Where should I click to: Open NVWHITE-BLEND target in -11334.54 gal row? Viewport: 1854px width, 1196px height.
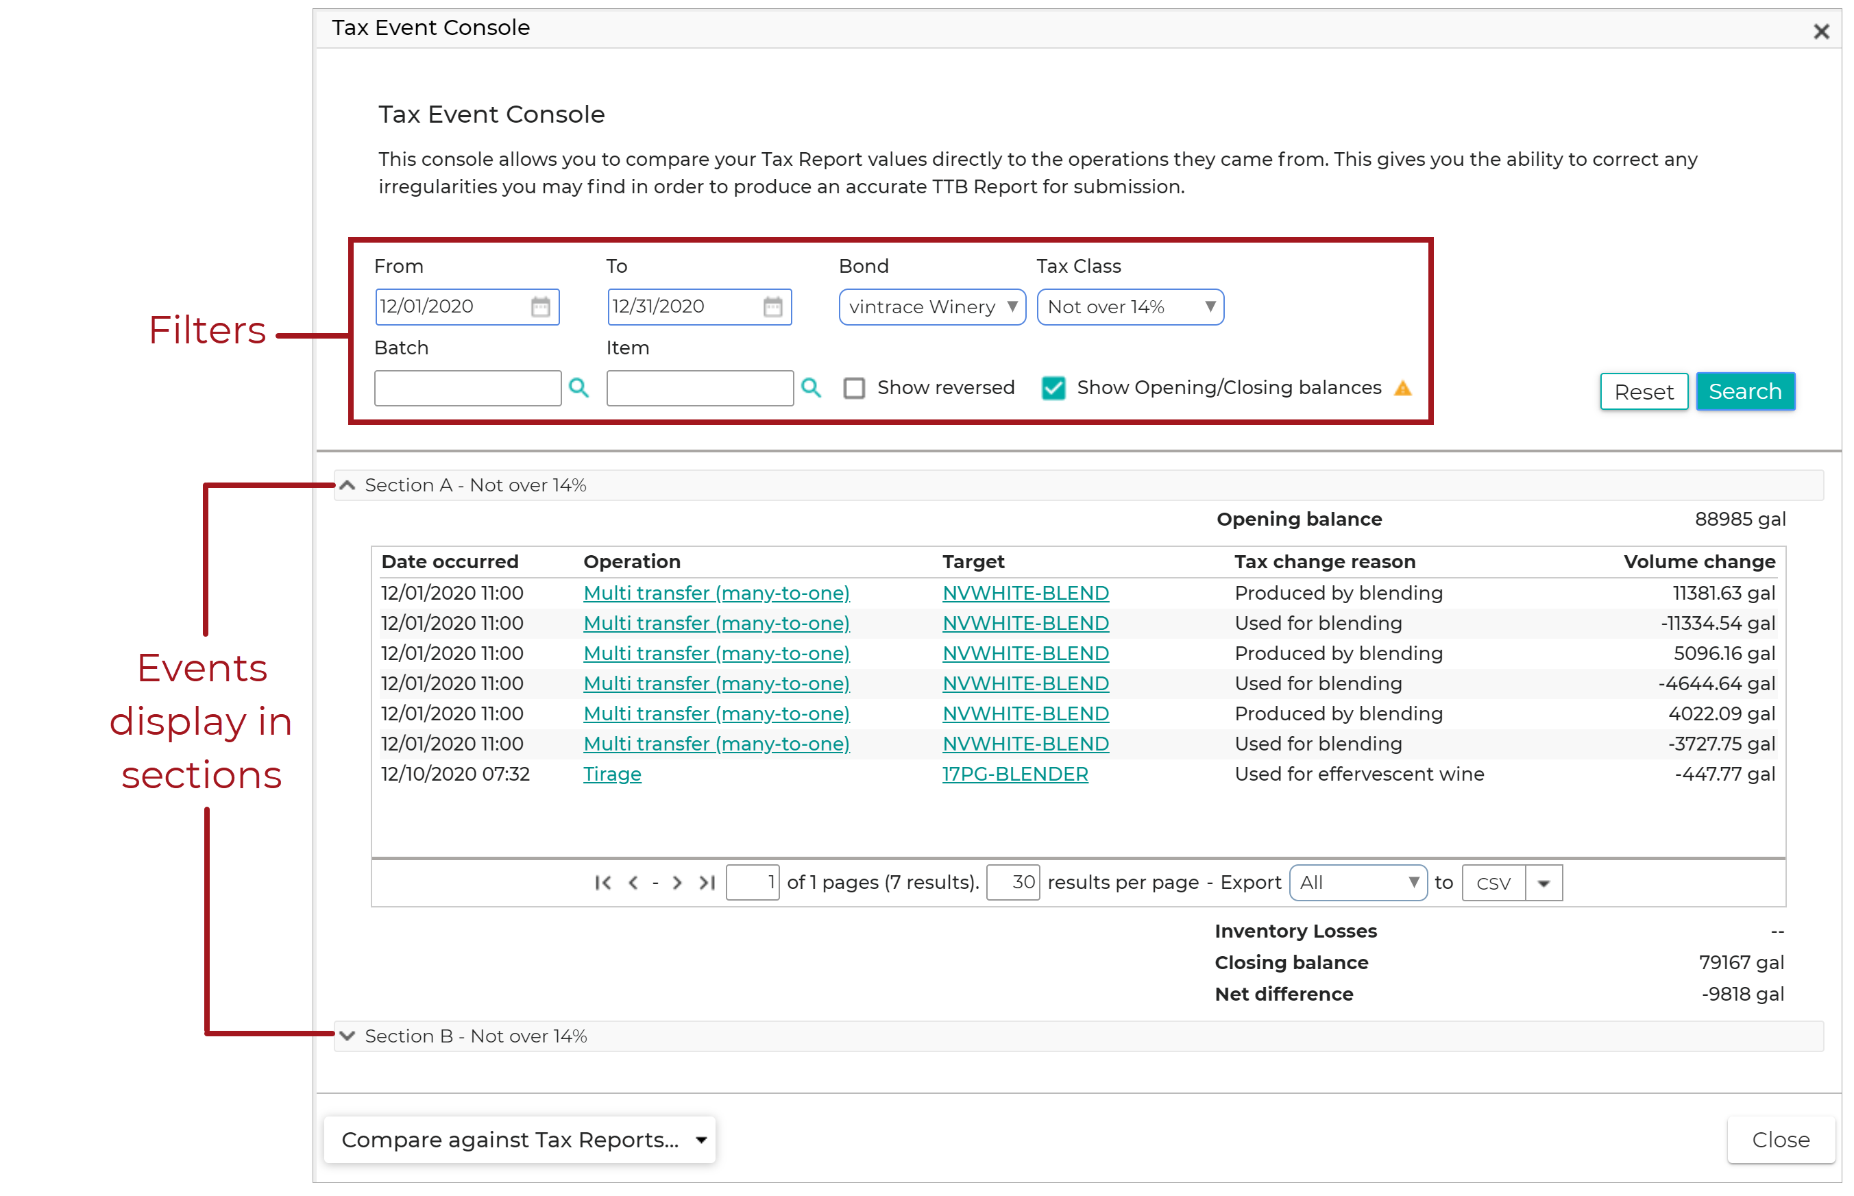pos(1025,624)
